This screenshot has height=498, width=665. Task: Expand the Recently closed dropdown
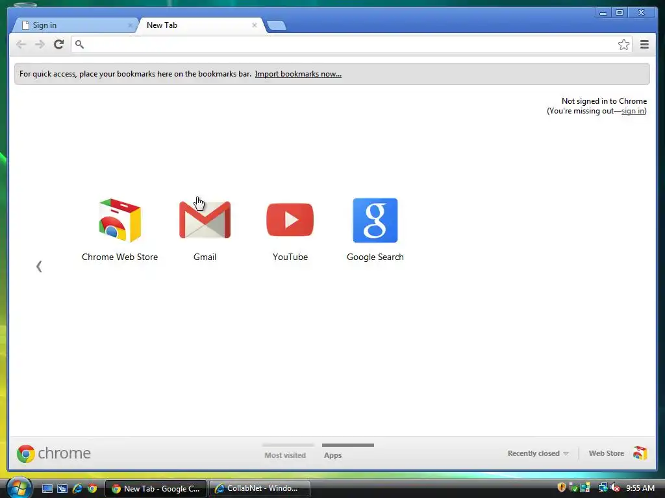(x=538, y=453)
